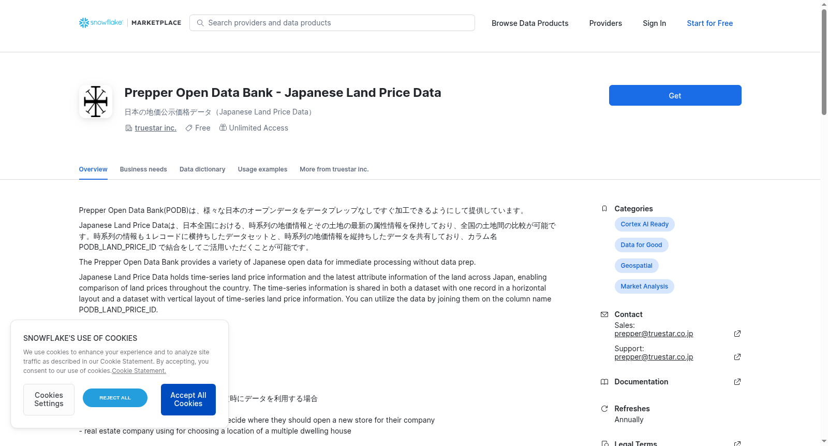Click the Unlimited Access gift icon

pos(223,127)
